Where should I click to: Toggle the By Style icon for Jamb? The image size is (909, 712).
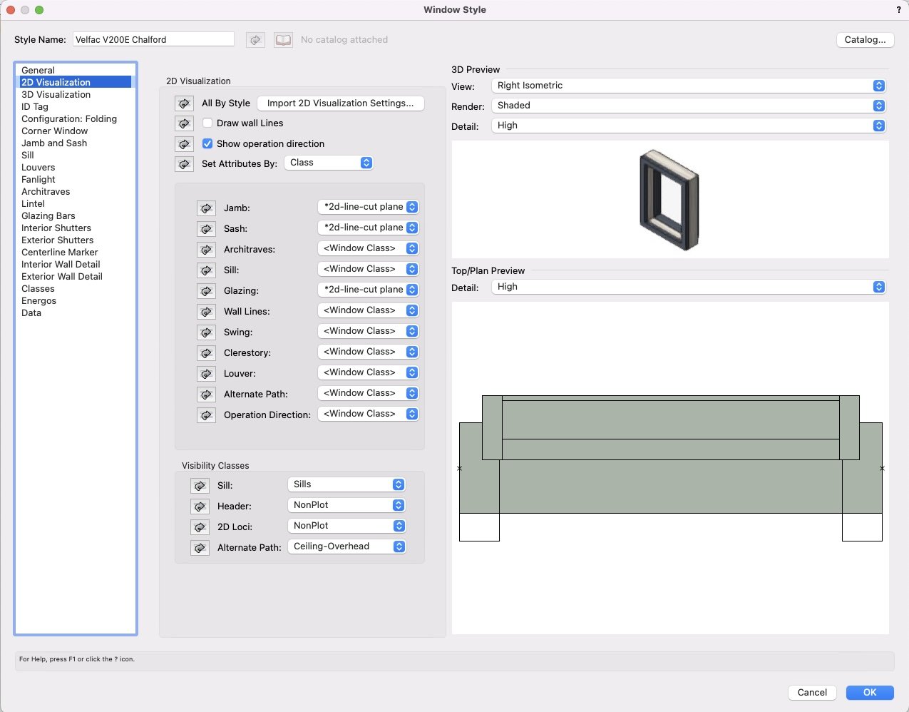pos(206,208)
